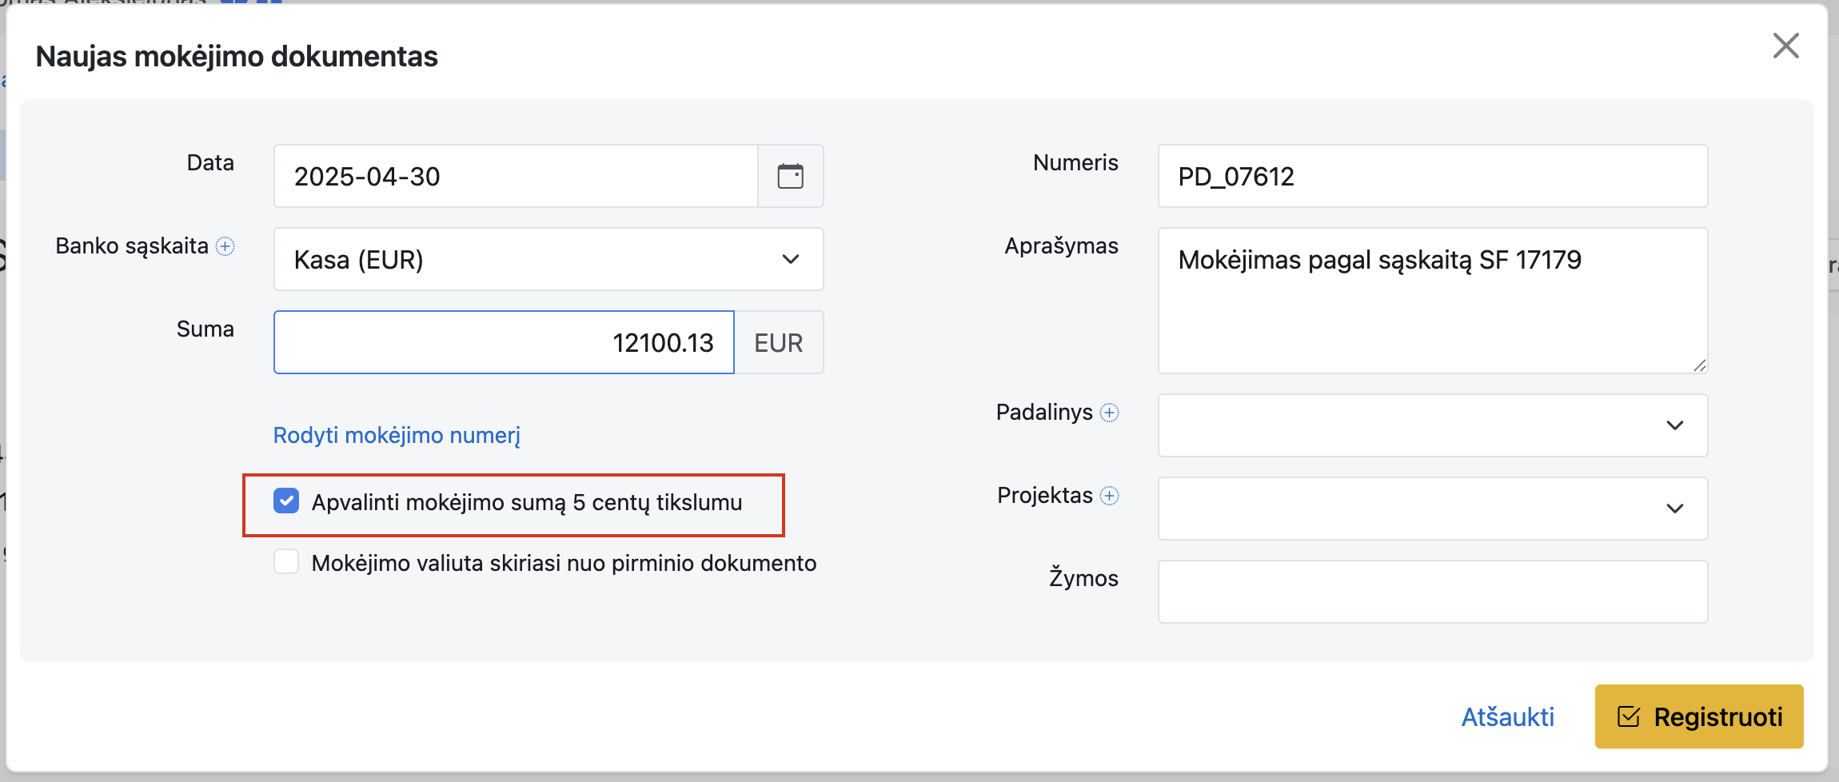Open the Padalinys dropdown
This screenshot has height=782, width=1839.
(1432, 425)
